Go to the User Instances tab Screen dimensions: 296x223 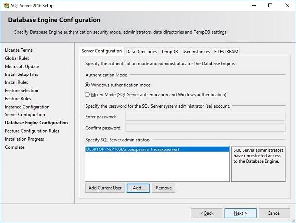click(x=195, y=51)
